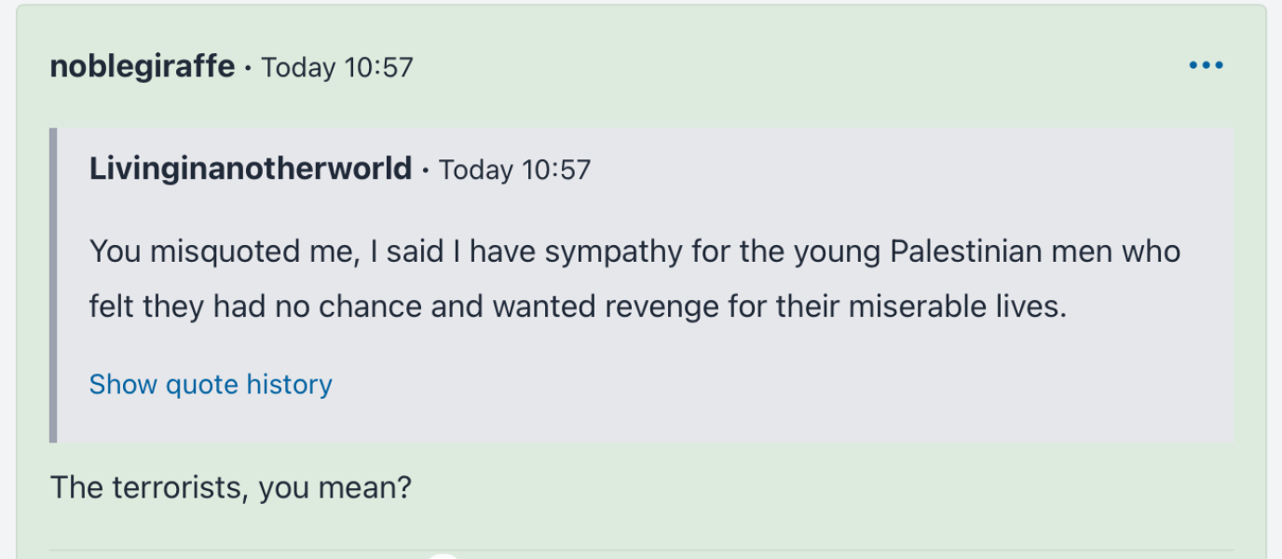
Task: Expand Show quote history
Action: point(211,385)
